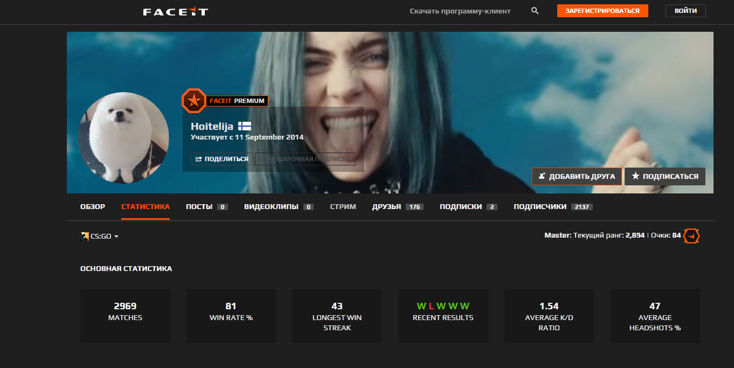Click the ПОДПИСАТЬСЯ follow button

tap(665, 177)
